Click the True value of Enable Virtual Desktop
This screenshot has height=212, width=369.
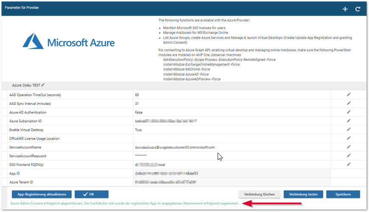tap(138, 130)
